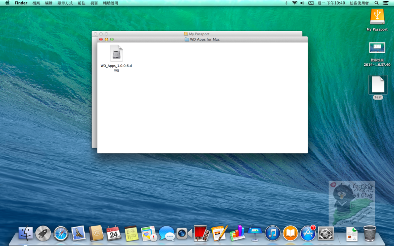
Task: Open Maps app in Dock
Action: point(149,233)
